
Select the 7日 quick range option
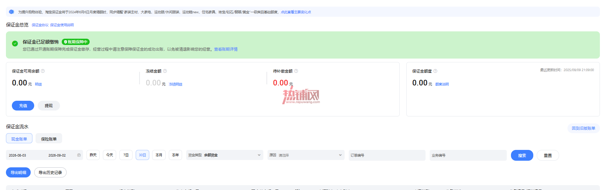point(126,155)
